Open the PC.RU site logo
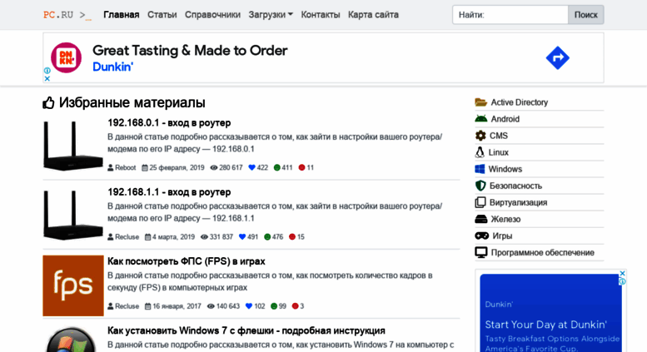Image resolution: width=647 pixels, height=352 pixels. [x=67, y=15]
